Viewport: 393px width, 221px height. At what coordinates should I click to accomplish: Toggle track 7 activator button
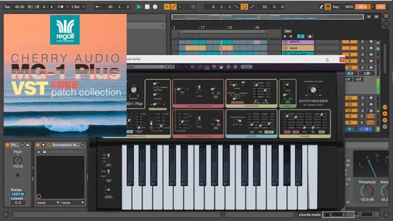pos(349,48)
